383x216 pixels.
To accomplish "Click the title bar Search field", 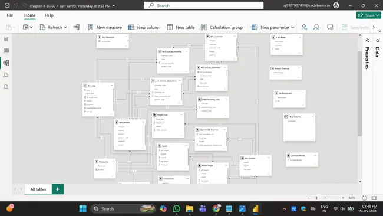I will pyautogui.click(x=203, y=5).
